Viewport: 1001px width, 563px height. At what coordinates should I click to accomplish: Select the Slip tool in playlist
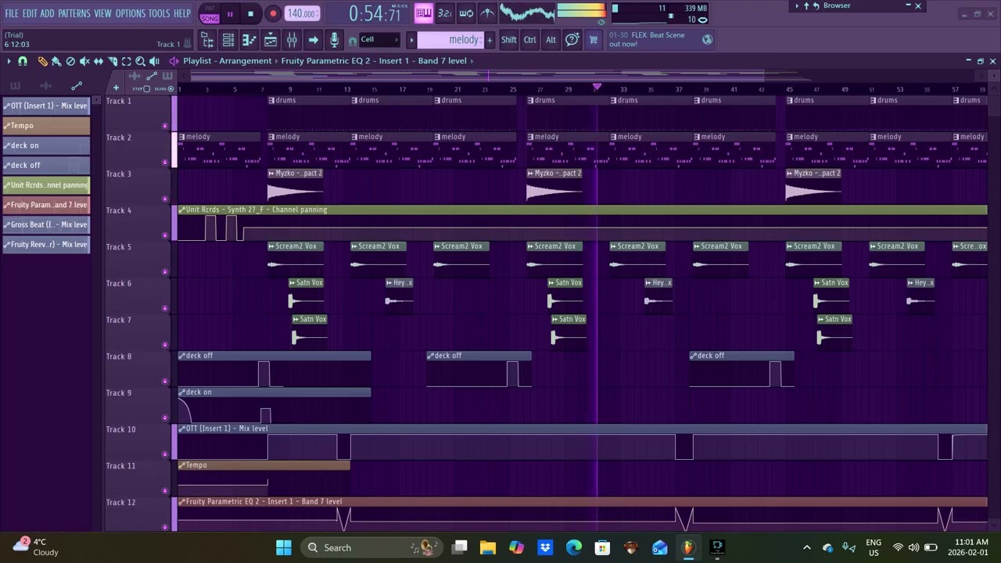(99, 61)
